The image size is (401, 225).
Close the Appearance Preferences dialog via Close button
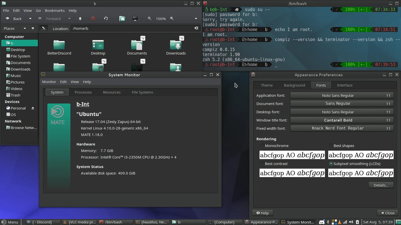point(388,213)
